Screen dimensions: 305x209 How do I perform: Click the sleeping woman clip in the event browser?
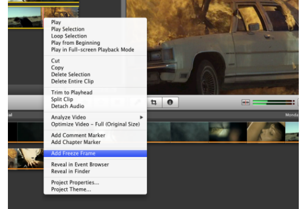265,132
